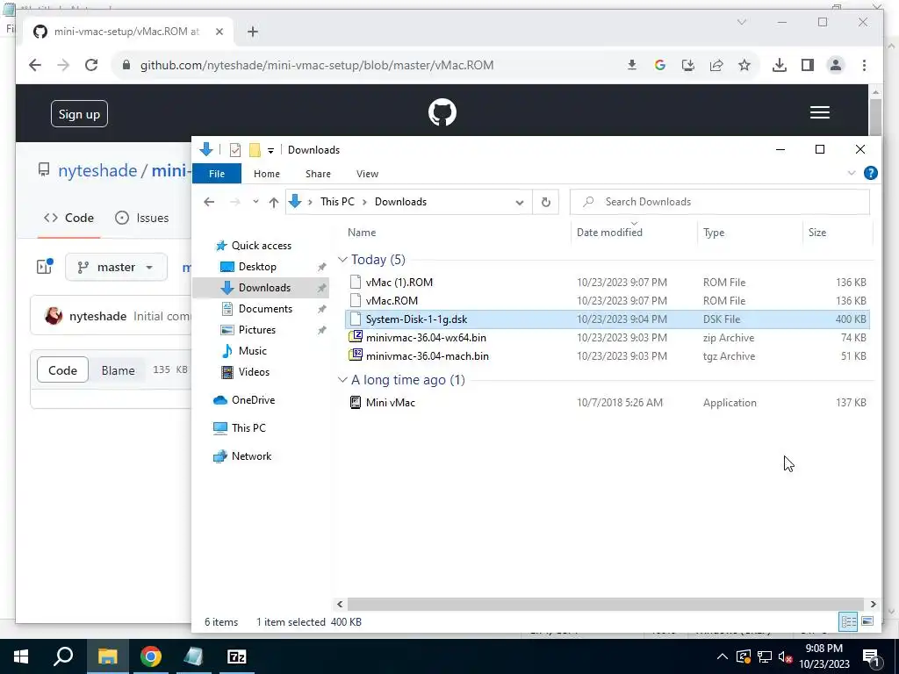Click the Sign up button
Image resolution: width=899 pixels, height=674 pixels.
tap(79, 113)
